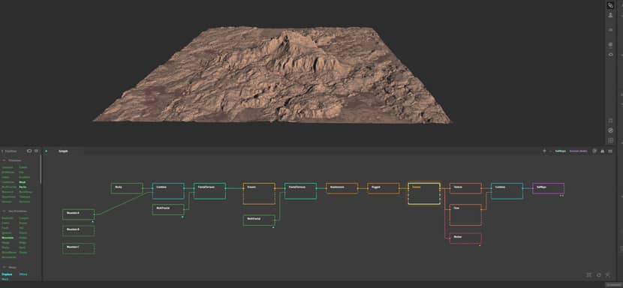623x288 pixels.
Task: Click the circle-slash icon in viewport sidebar
Action: point(611,130)
